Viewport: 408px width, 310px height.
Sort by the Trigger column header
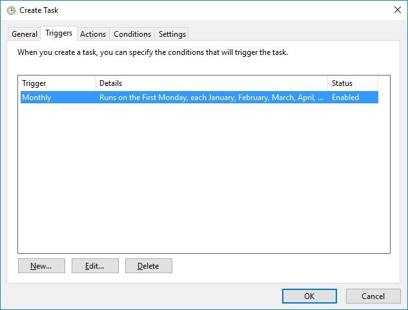tap(57, 83)
